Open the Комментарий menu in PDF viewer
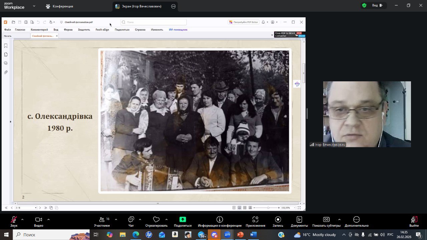 [39, 30]
